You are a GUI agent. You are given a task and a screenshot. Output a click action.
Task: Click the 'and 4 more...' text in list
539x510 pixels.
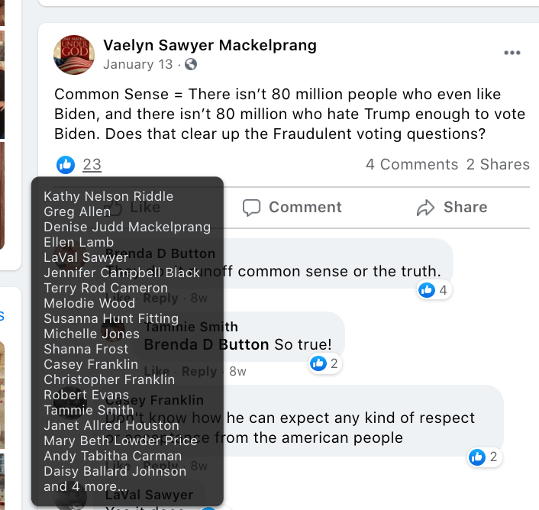[86, 486]
